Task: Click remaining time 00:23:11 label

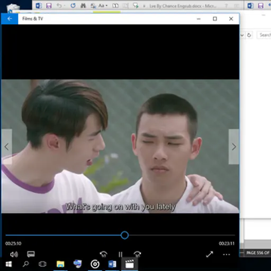Action: pos(227,243)
